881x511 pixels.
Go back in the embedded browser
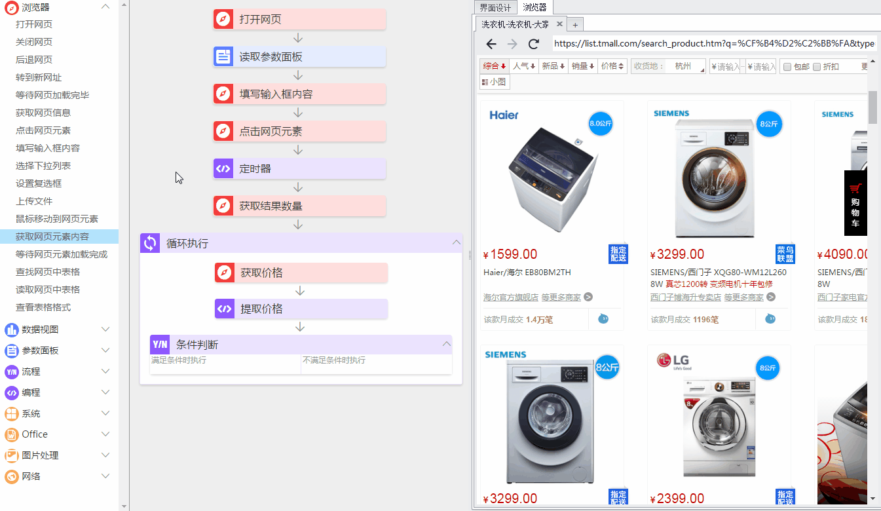[x=491, y=44]
